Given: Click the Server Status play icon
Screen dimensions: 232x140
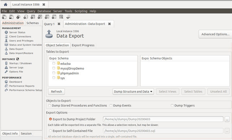Looking at the screenshot, I should coord(6,32).
